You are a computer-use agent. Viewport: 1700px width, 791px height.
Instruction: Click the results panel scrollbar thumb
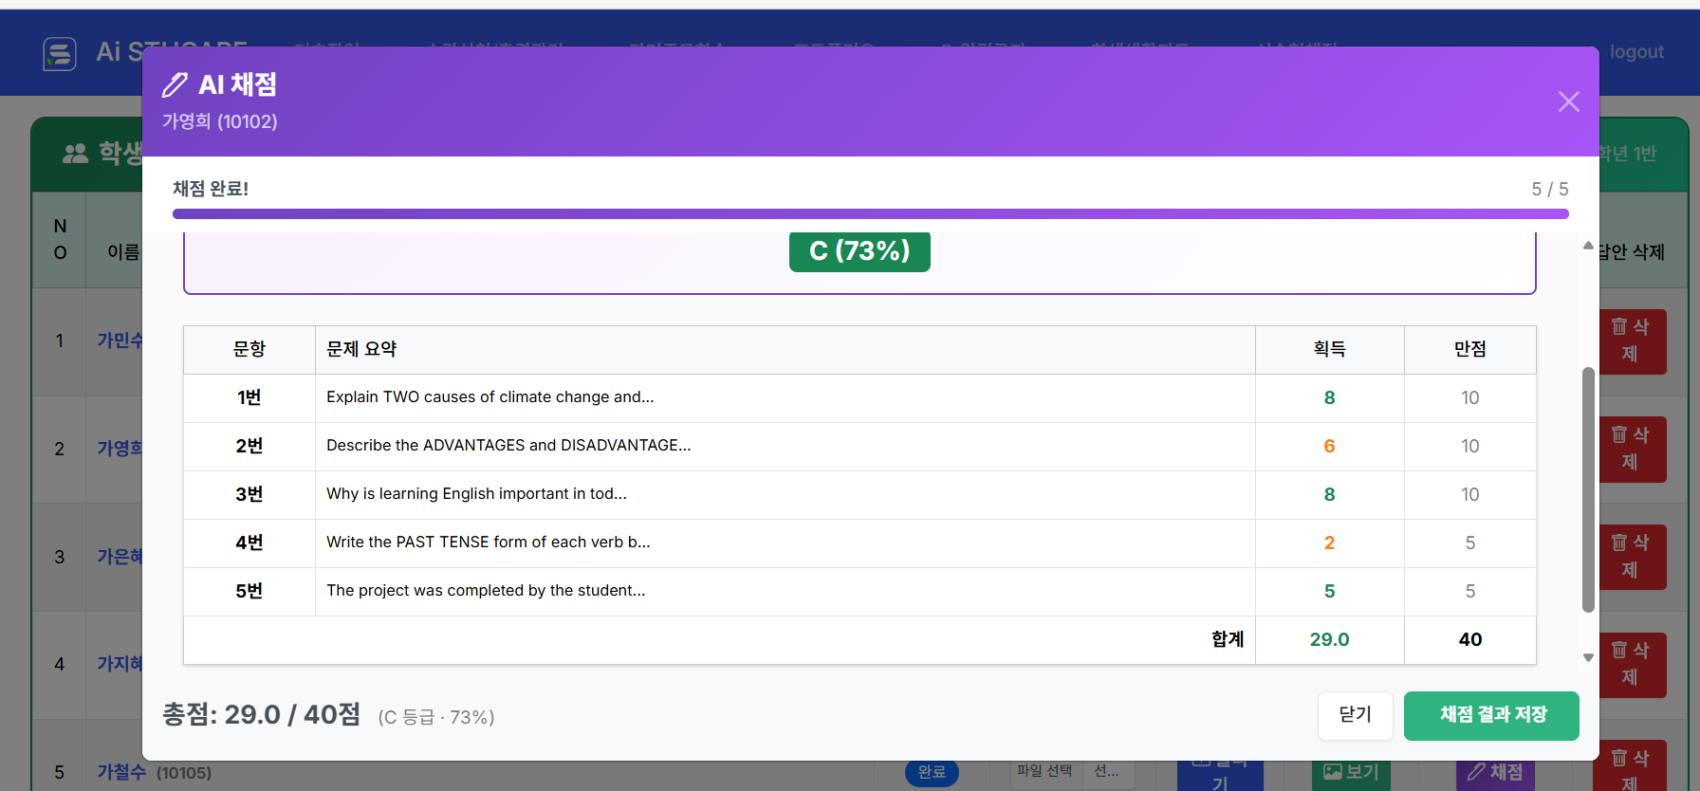(x=1588, y=489)
